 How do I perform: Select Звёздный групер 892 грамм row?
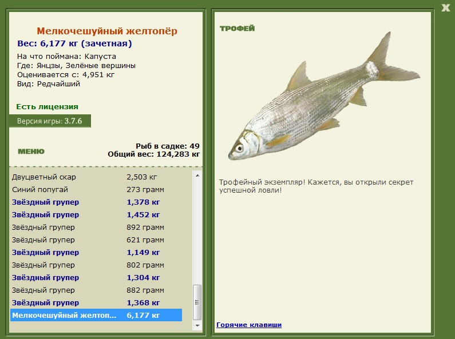[x=96, y=228]
